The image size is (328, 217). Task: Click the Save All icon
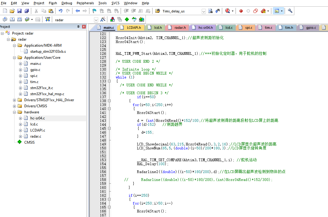click(27, 11)
